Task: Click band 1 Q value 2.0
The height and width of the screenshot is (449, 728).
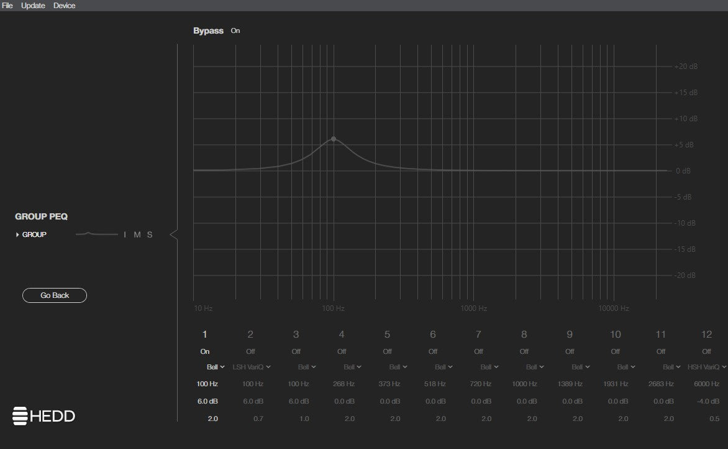Action: point(212,419)
